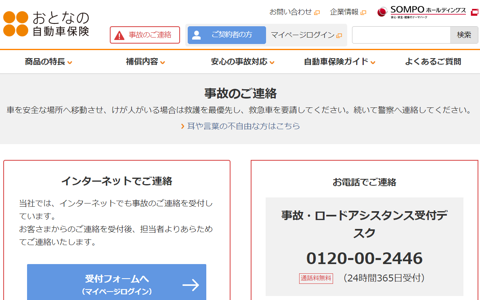Click the site search text field
Screen dimensions: 480x300
click(x=401, y=35)
